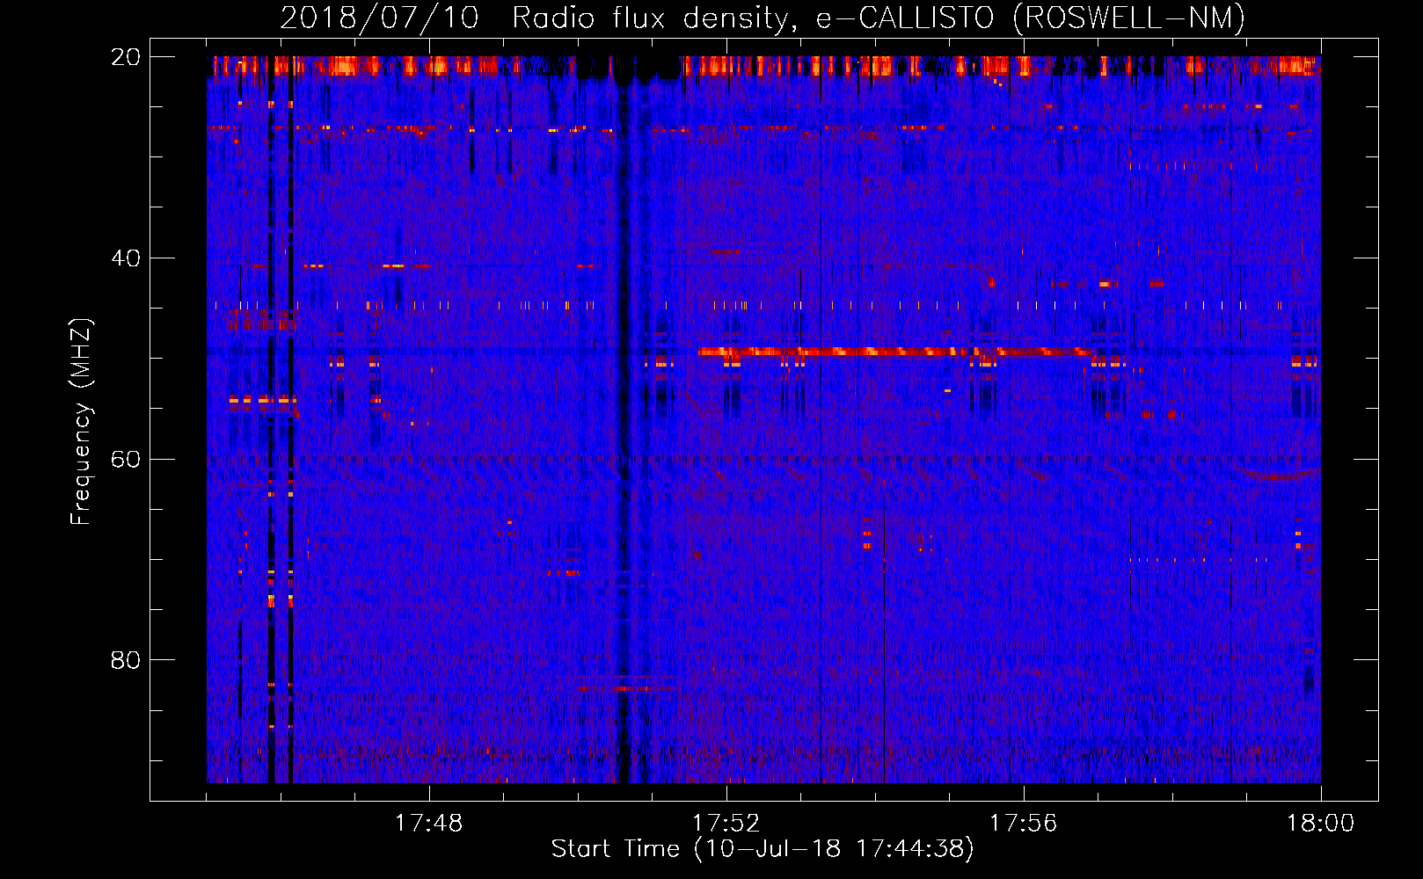Click the 17:48 time tick label
This screenshot has height=879, width=1423.
tap(428, 824)
